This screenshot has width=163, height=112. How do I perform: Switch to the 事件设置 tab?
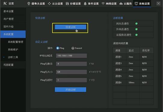pos(91,4)
